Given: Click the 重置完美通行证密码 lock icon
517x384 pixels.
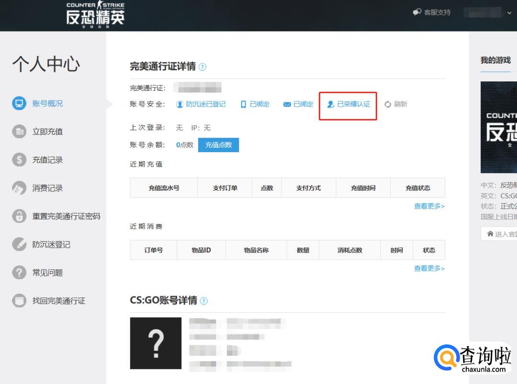Looking at the screenshot, I should point(19,216).
